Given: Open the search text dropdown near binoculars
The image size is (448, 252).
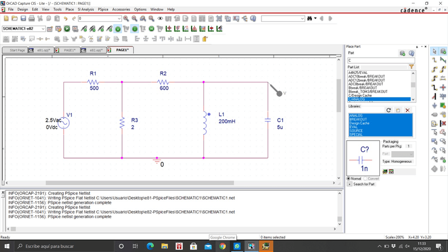Looking at the screenshot, I should [302, 18].
